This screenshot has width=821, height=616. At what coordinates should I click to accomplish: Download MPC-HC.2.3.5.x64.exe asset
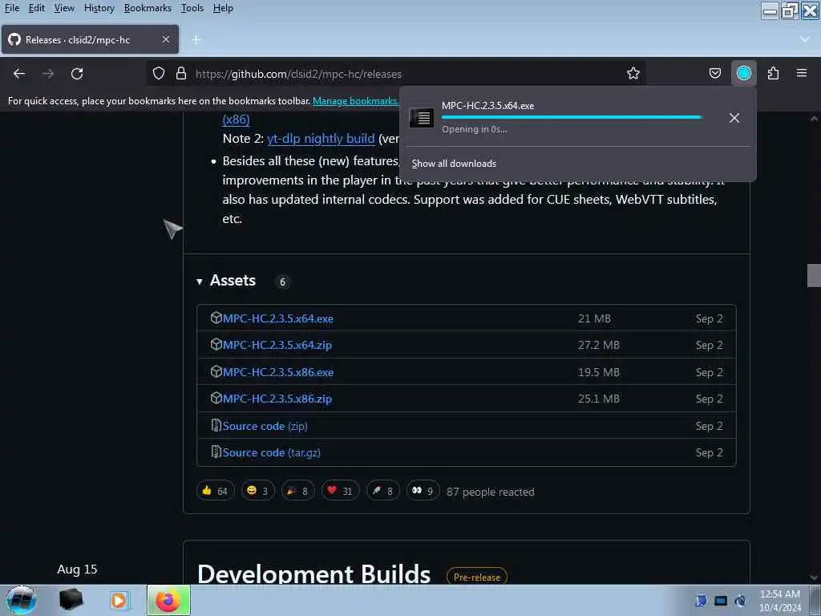278,318
